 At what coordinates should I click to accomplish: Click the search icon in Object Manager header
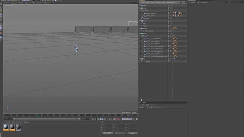179,3
